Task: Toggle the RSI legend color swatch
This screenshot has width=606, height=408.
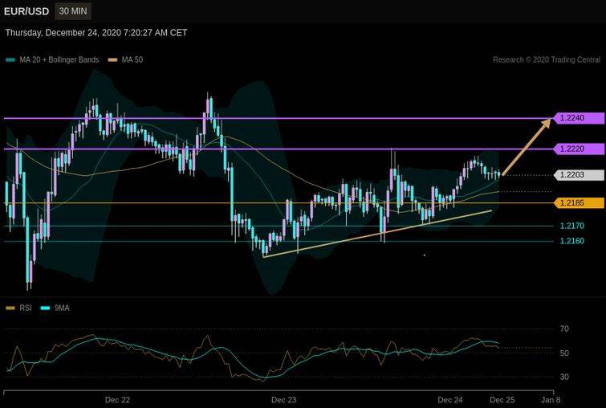Action: [x=10, y=308]
